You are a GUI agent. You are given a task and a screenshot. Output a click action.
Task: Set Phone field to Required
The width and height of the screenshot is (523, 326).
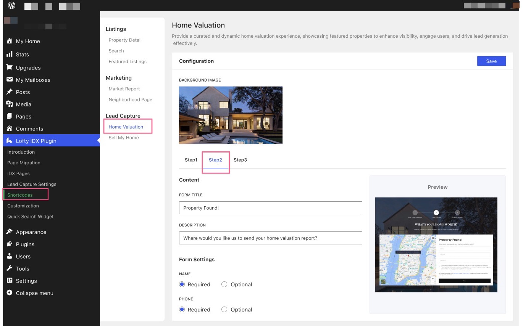[182, 310]
